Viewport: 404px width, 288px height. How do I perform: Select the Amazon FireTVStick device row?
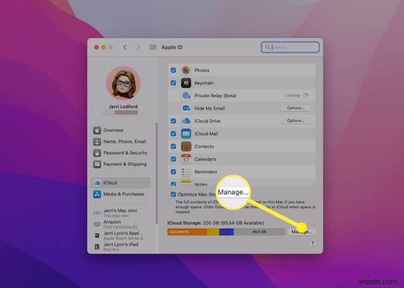click(x=120, y=224)
